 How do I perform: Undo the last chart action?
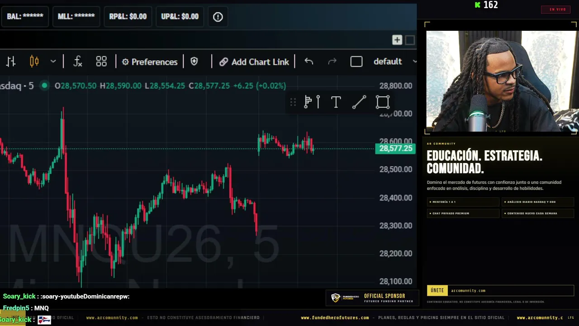[309, 62]
